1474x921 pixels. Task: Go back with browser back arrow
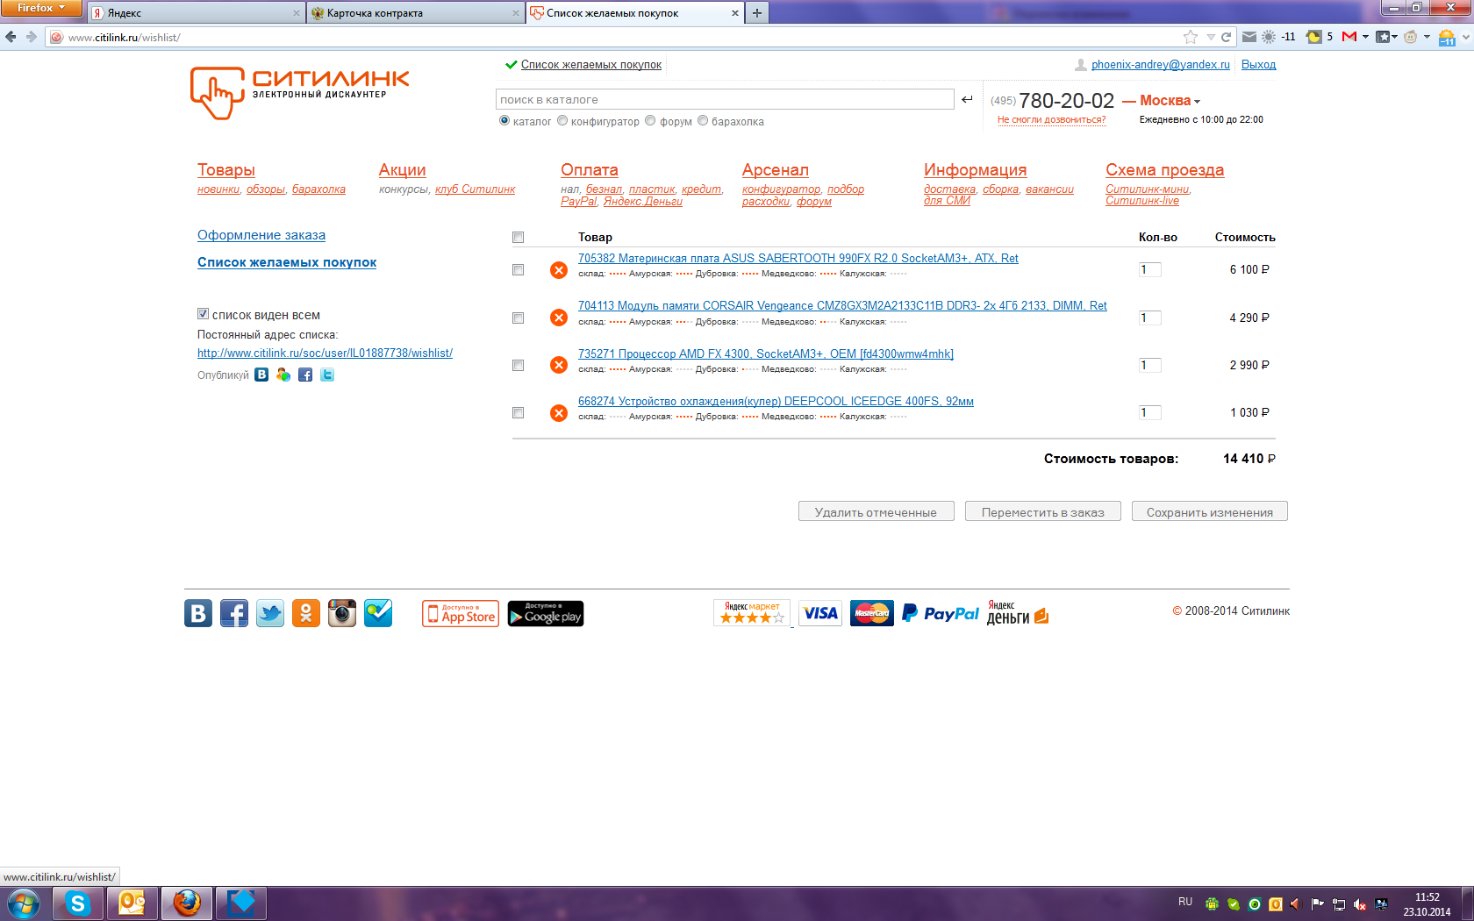[x=11, y=37]
